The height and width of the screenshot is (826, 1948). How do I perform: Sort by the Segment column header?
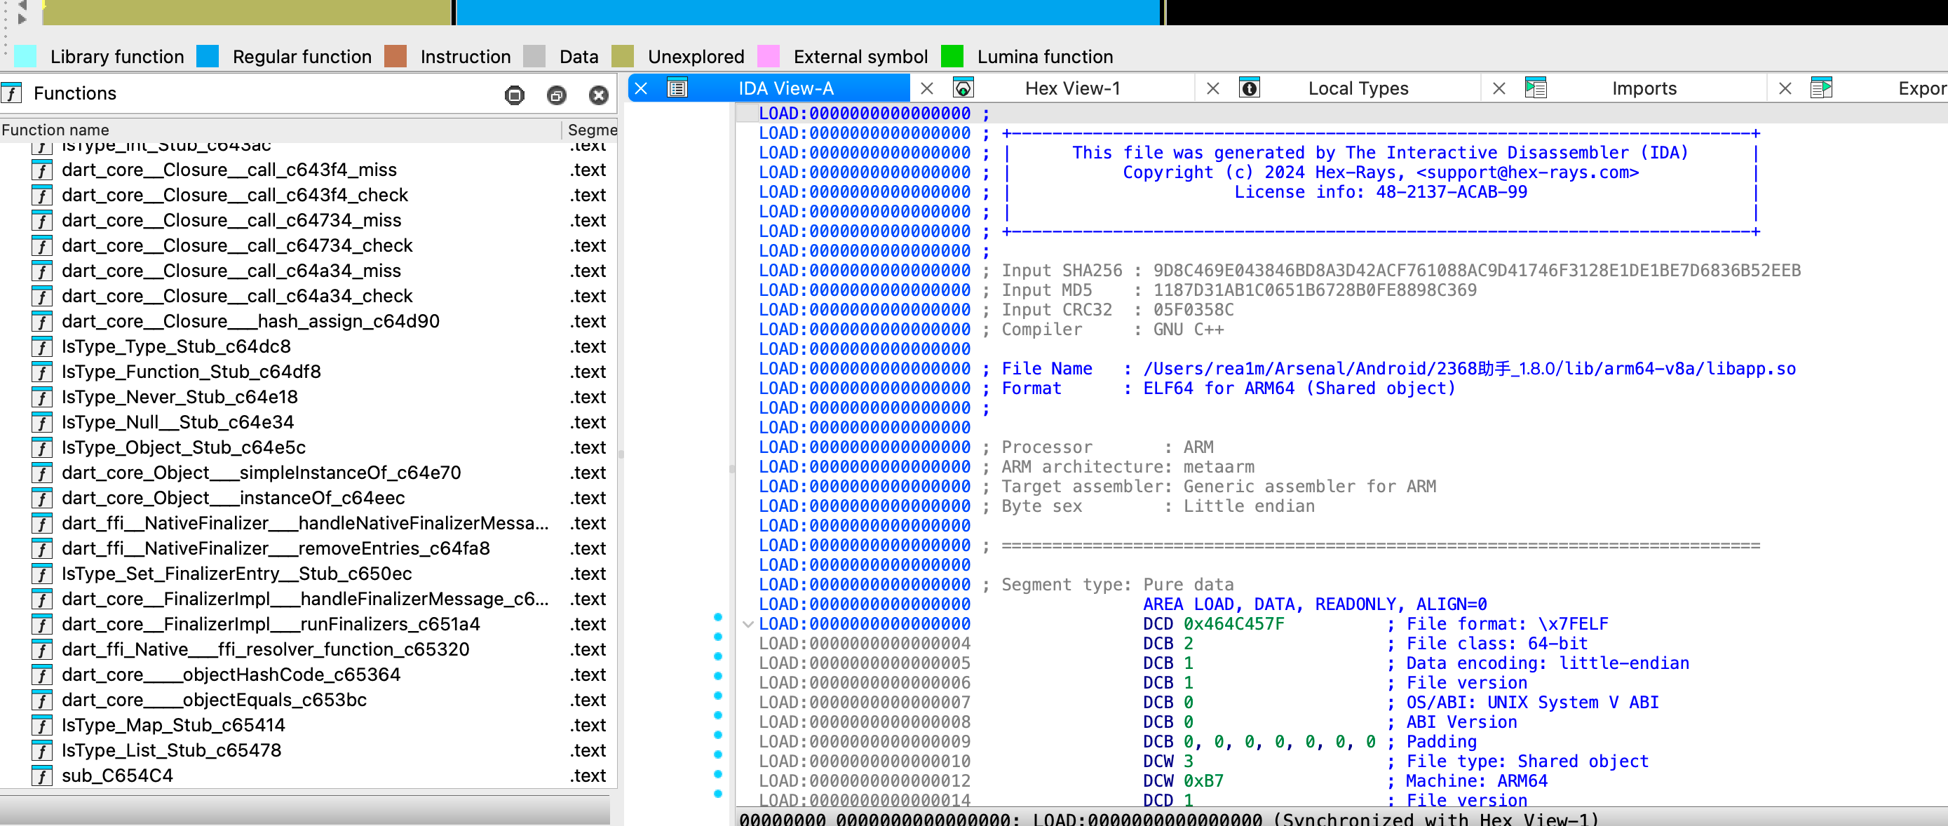(x=591, y=130)
